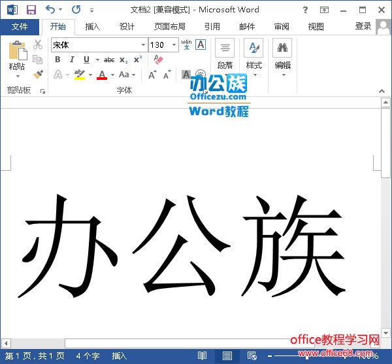
Task: Toggle superscript formatting
Action: click(x=138, y=60)
